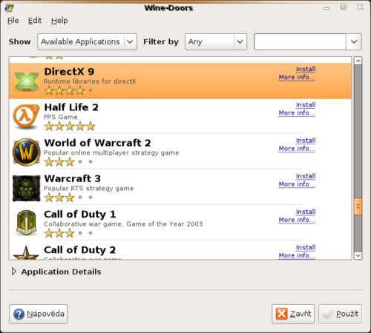Click the World of Warcraft 2 icon
The image size is (371, 333).
click(26, 152)
